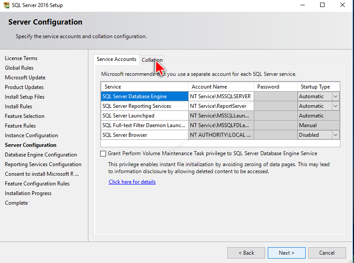This screenshot has height=263, width=354.
Task: Open the Click here for details link
Action: click(132, 182)
